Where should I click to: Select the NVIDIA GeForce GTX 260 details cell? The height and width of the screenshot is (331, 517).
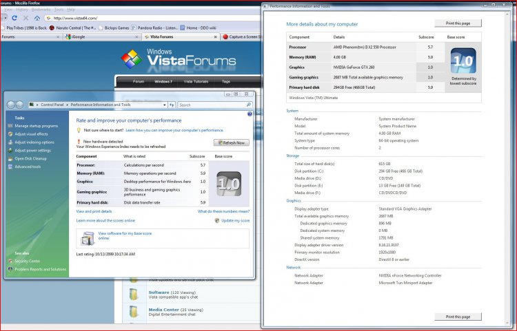point(374,67)
